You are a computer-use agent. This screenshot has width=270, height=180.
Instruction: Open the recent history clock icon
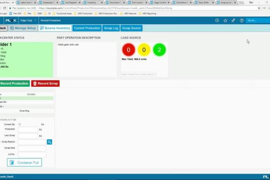[217, 20]
